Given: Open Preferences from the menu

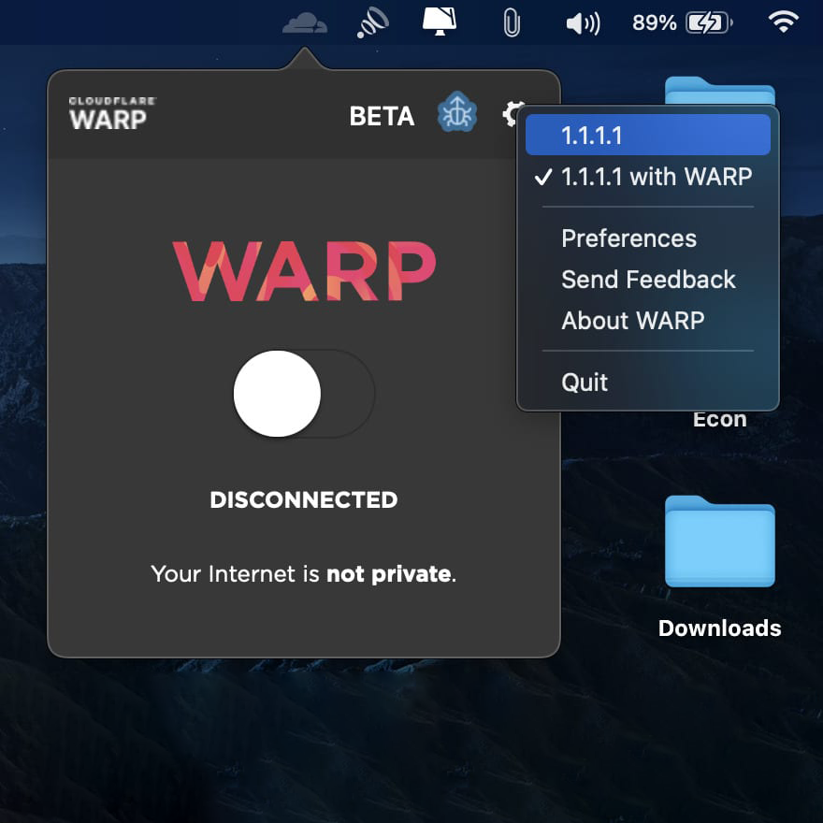Looking at the screenshot, I should pyautogui.click(x=648, y=238).
